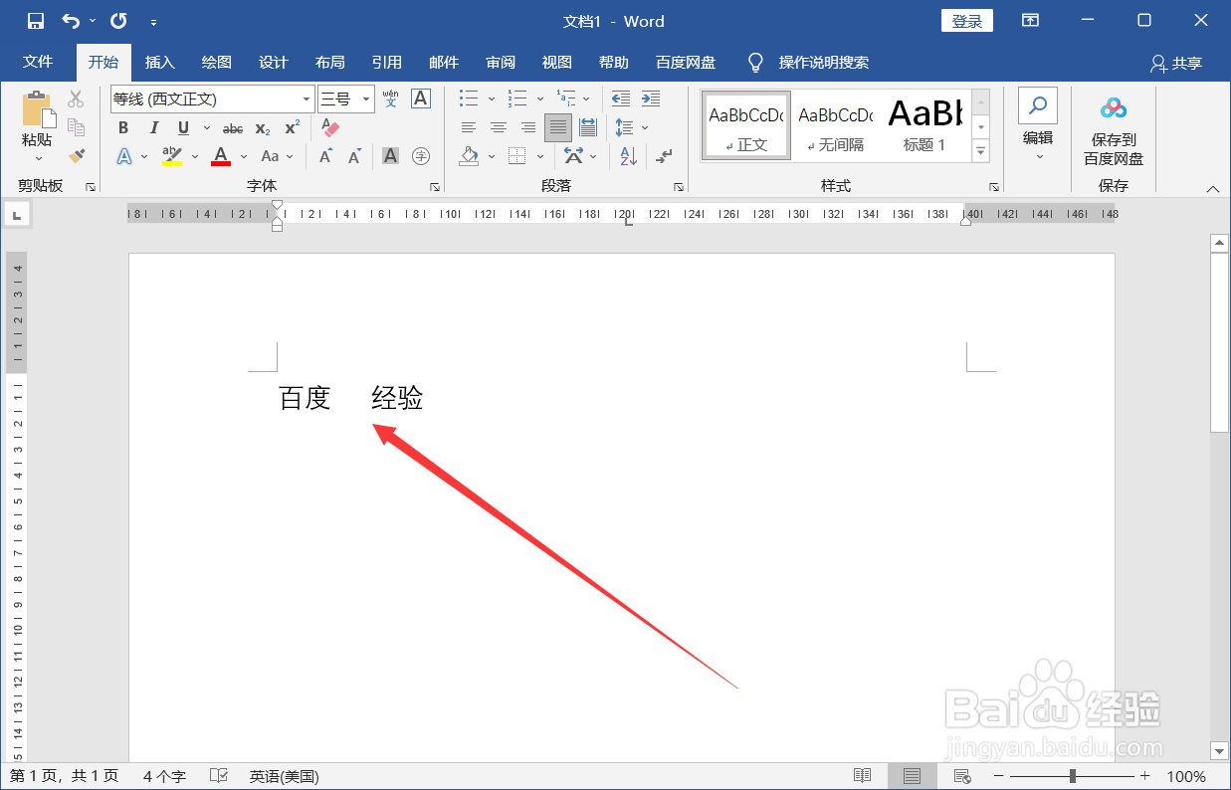Clear all formatting with the eraser icon
The image size is (1231, 790).
(331, 128)
